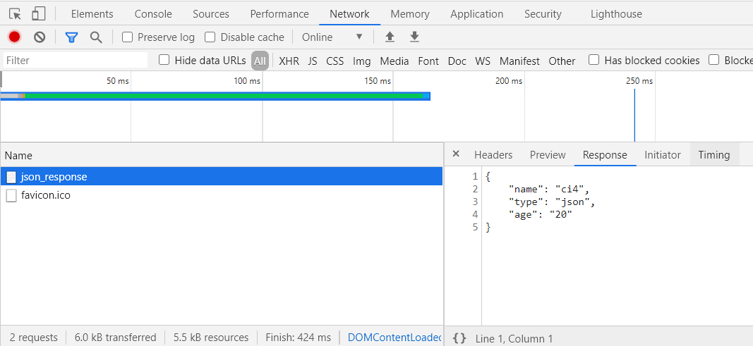Tick the Hide data URLs checkbox
Image resolution: width=753 pixels, height=346 pixels.
click(164, 61)
